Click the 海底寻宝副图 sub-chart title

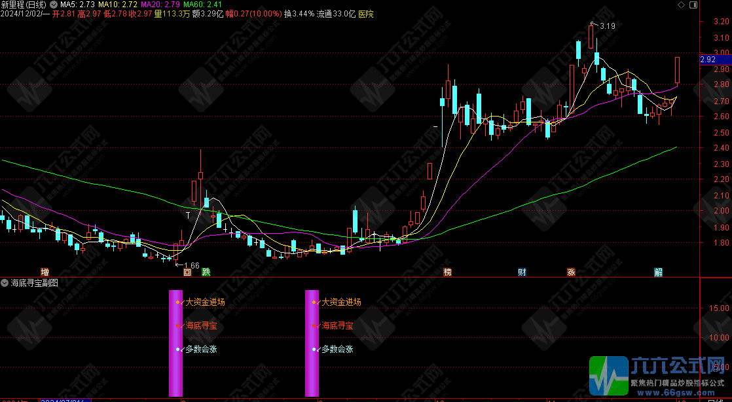pos(35,283)
